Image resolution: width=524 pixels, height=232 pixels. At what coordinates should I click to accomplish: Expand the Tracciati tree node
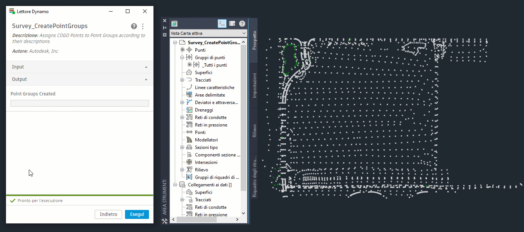(x=182, y=80)
